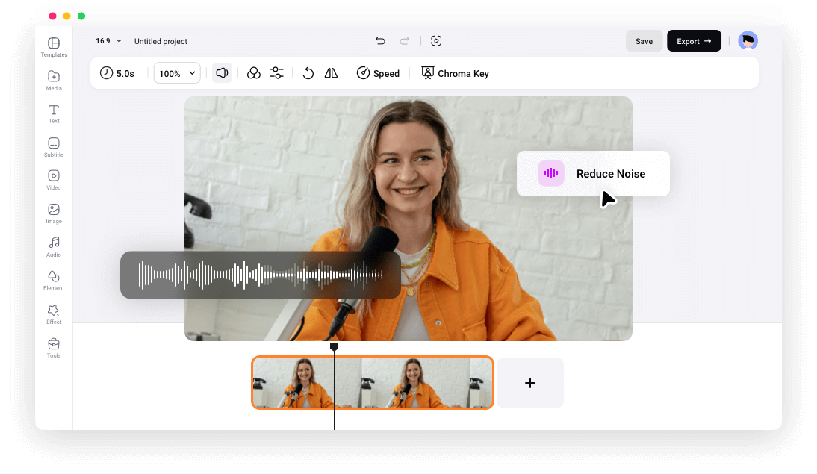The width and height of the screenshot is (817, 474).
Task: Open the Speed settings
Action: pos(378,73)
